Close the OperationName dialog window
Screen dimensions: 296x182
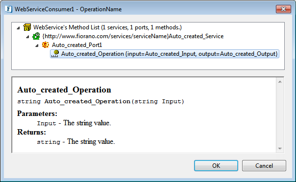coord(283,9)
